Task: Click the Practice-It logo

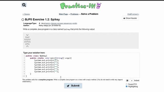Action: 81,6
